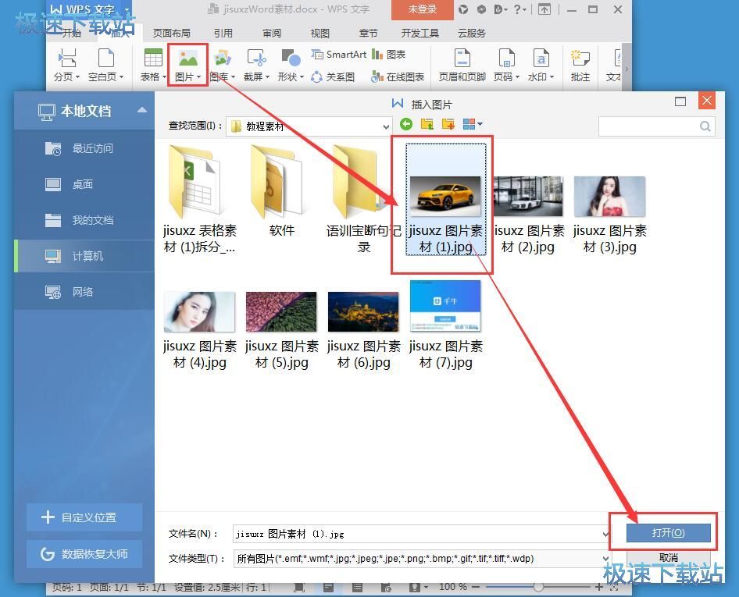739x597 pixels.
Task: Switch to the 审阅 tab
Action: (x=272, y=33)
